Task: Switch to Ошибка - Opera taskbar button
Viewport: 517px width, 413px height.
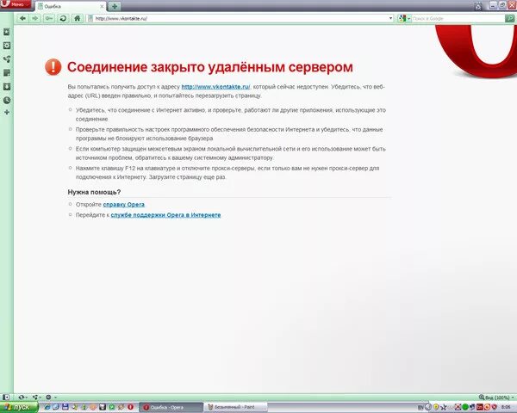Action: (171, 407)
